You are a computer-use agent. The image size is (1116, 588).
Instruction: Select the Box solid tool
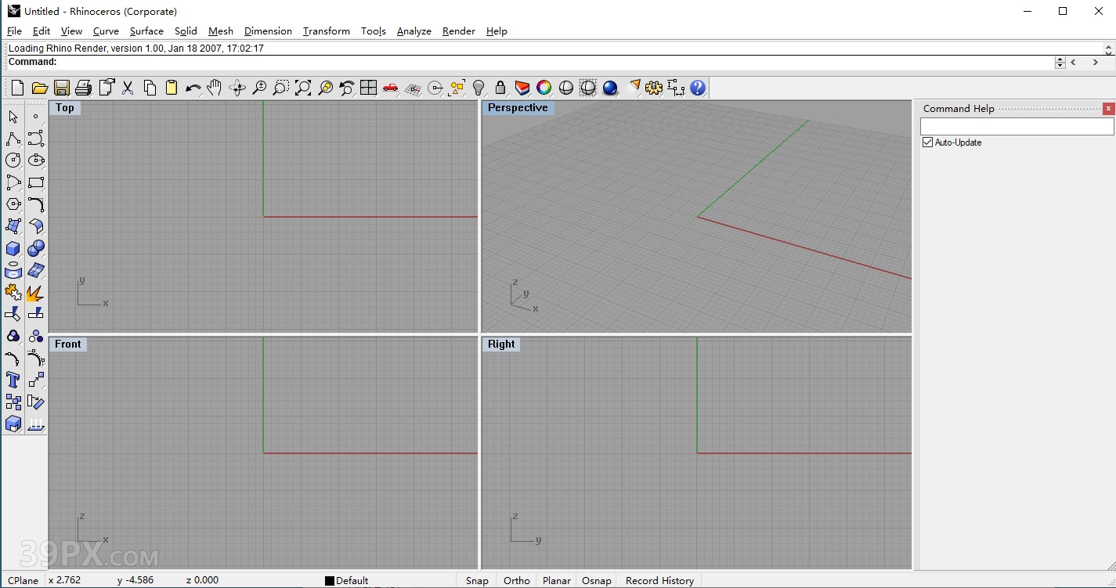[13, 248]
